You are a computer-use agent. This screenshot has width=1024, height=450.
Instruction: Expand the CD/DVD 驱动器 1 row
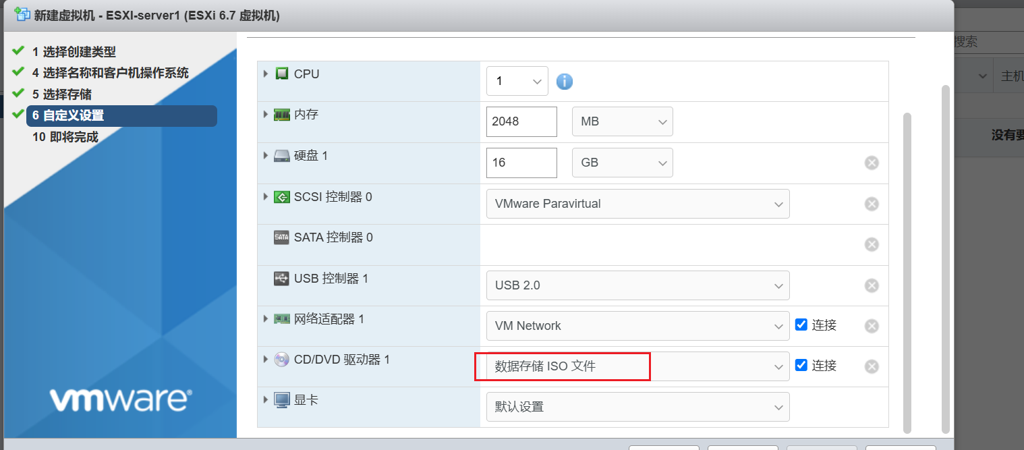pos(266,360)
